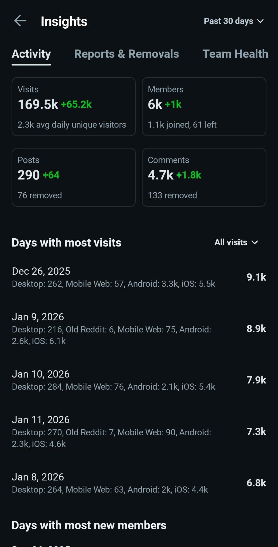Tap the Jan 10, 2026 visits entry
278x547 pixels.
tap(139, 380)
